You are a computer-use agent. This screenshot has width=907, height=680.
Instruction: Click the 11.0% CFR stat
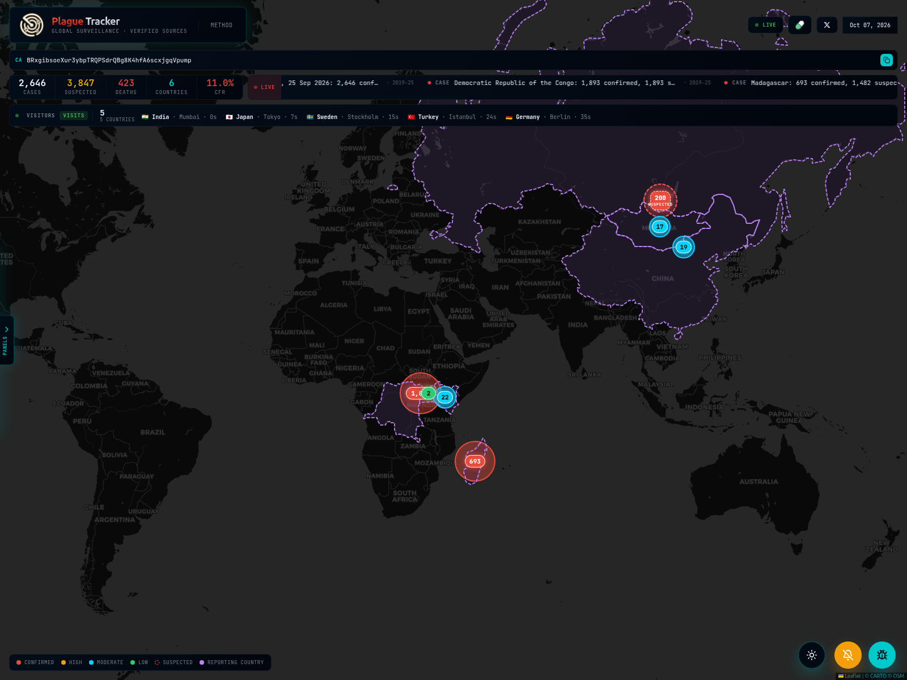220,87
